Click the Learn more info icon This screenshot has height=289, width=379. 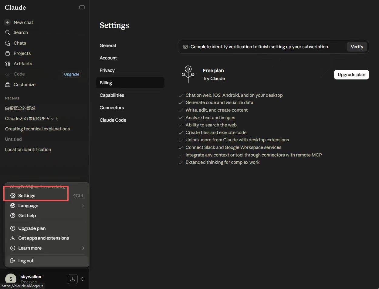pyautogui.click(x=13, y=248)
